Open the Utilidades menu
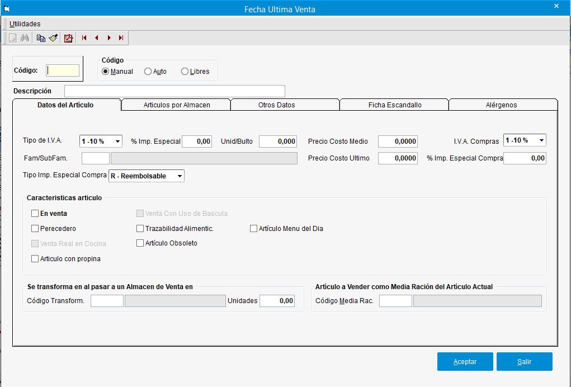The image size is (571, 387). pos(25,24)
